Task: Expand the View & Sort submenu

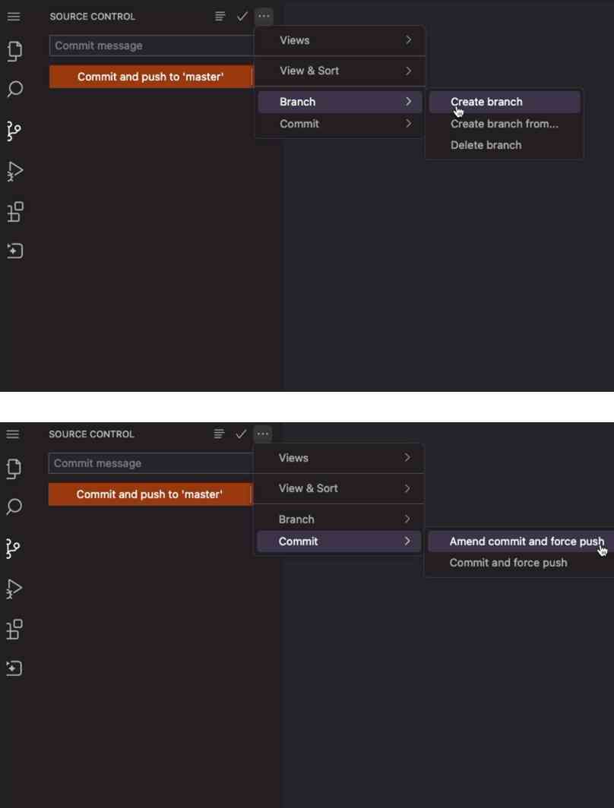Action: 339,71
